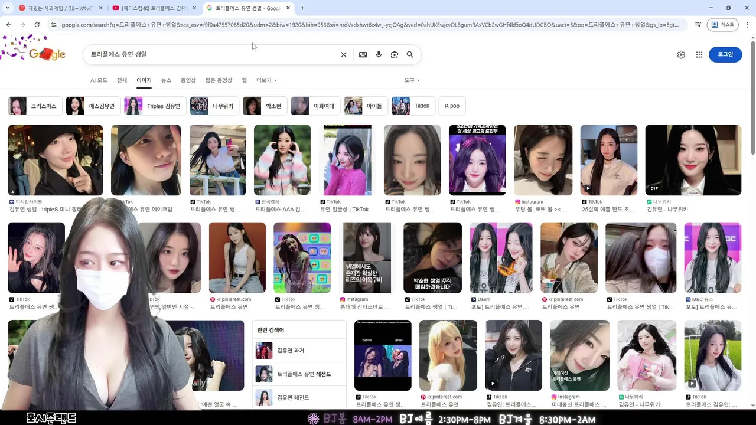The image size is (756, 425).
Task: Filter by the Triples 김유연 chip
Action: pos(155,106)
